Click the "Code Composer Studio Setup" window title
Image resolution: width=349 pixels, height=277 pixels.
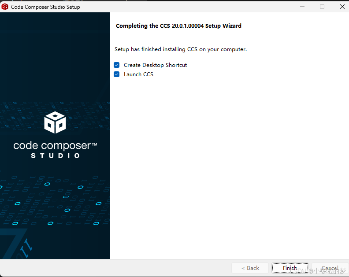click(45, 7)
